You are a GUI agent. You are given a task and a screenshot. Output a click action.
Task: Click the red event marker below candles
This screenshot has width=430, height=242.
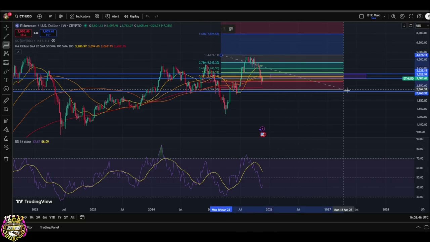click(x=263, y=134)
